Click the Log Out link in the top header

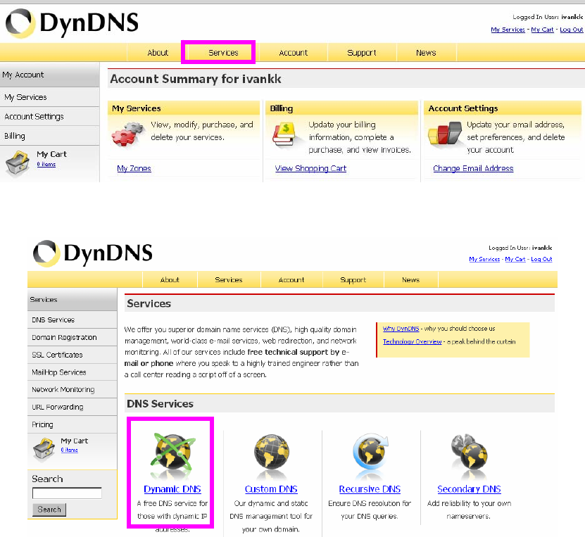[x=571, y=30]
